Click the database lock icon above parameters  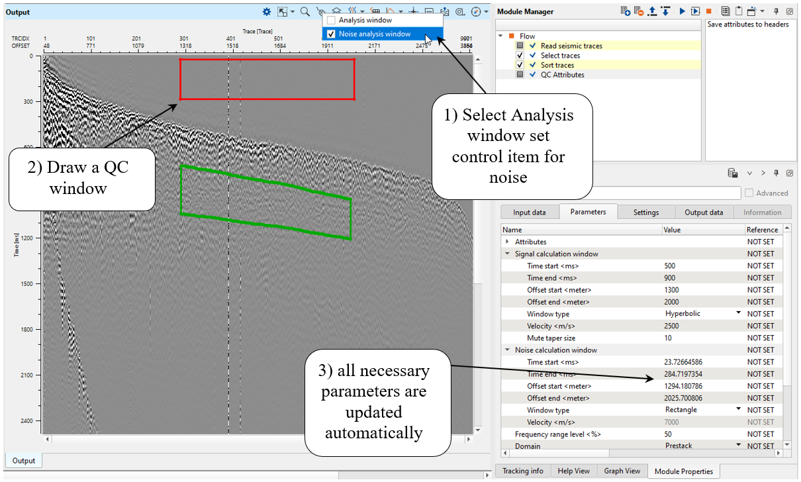pyautogui.click(x=732, y=173)
